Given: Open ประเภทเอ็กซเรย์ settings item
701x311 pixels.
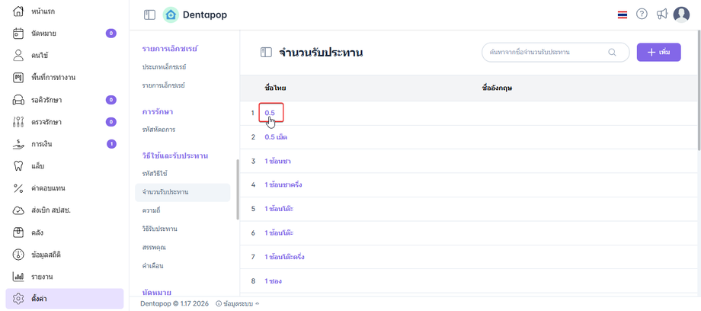Looking at the screenshot, I should (164, 67).
